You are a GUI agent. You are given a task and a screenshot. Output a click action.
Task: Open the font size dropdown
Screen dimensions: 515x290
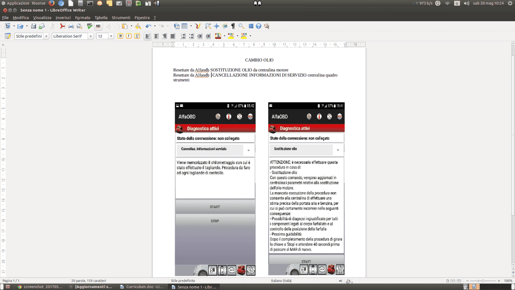[x=111, y=36]
